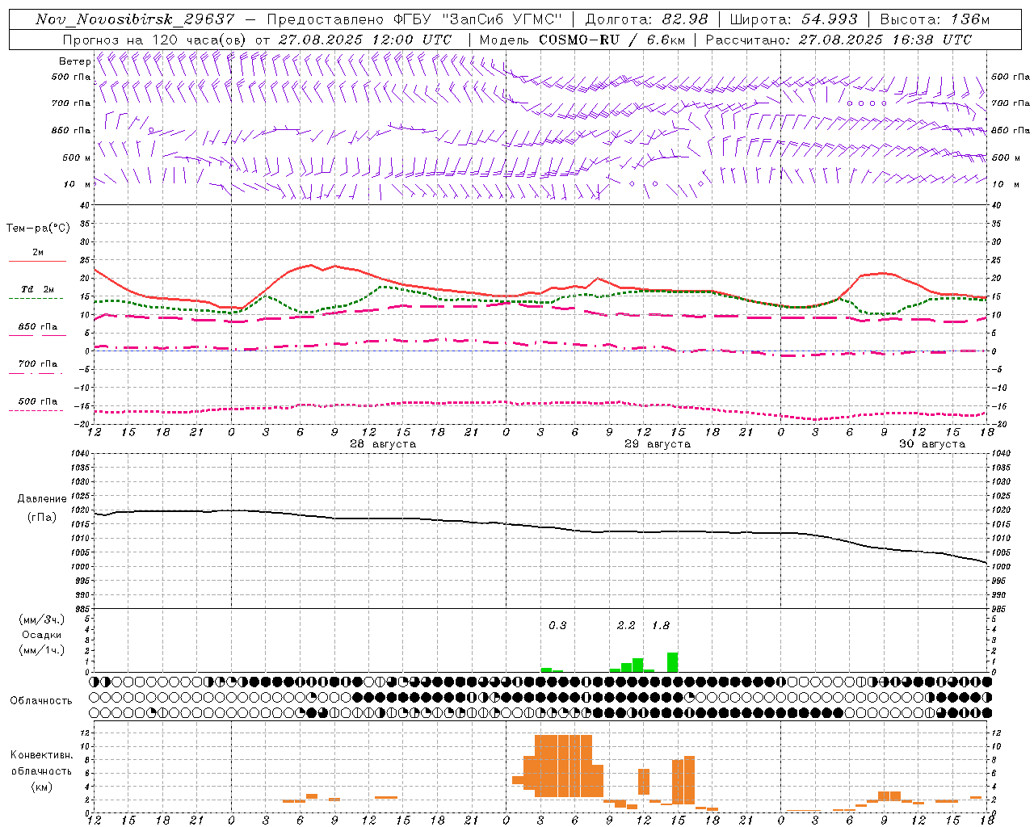Click the 28 августа date label
Screen dimensions: 1034x827
coord(383,444)
